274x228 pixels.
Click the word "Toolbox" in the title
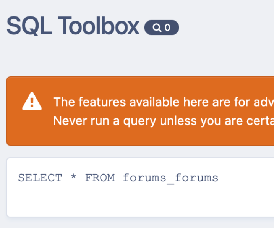coord(98,26)
